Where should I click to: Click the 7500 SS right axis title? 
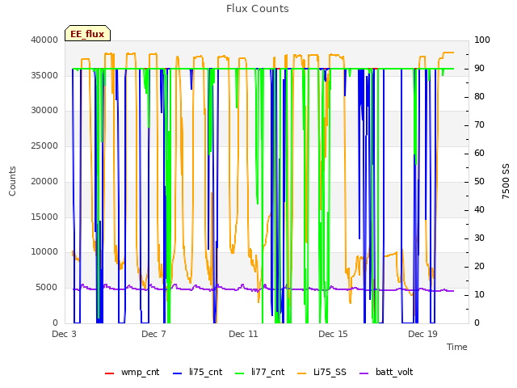[506, 181]
